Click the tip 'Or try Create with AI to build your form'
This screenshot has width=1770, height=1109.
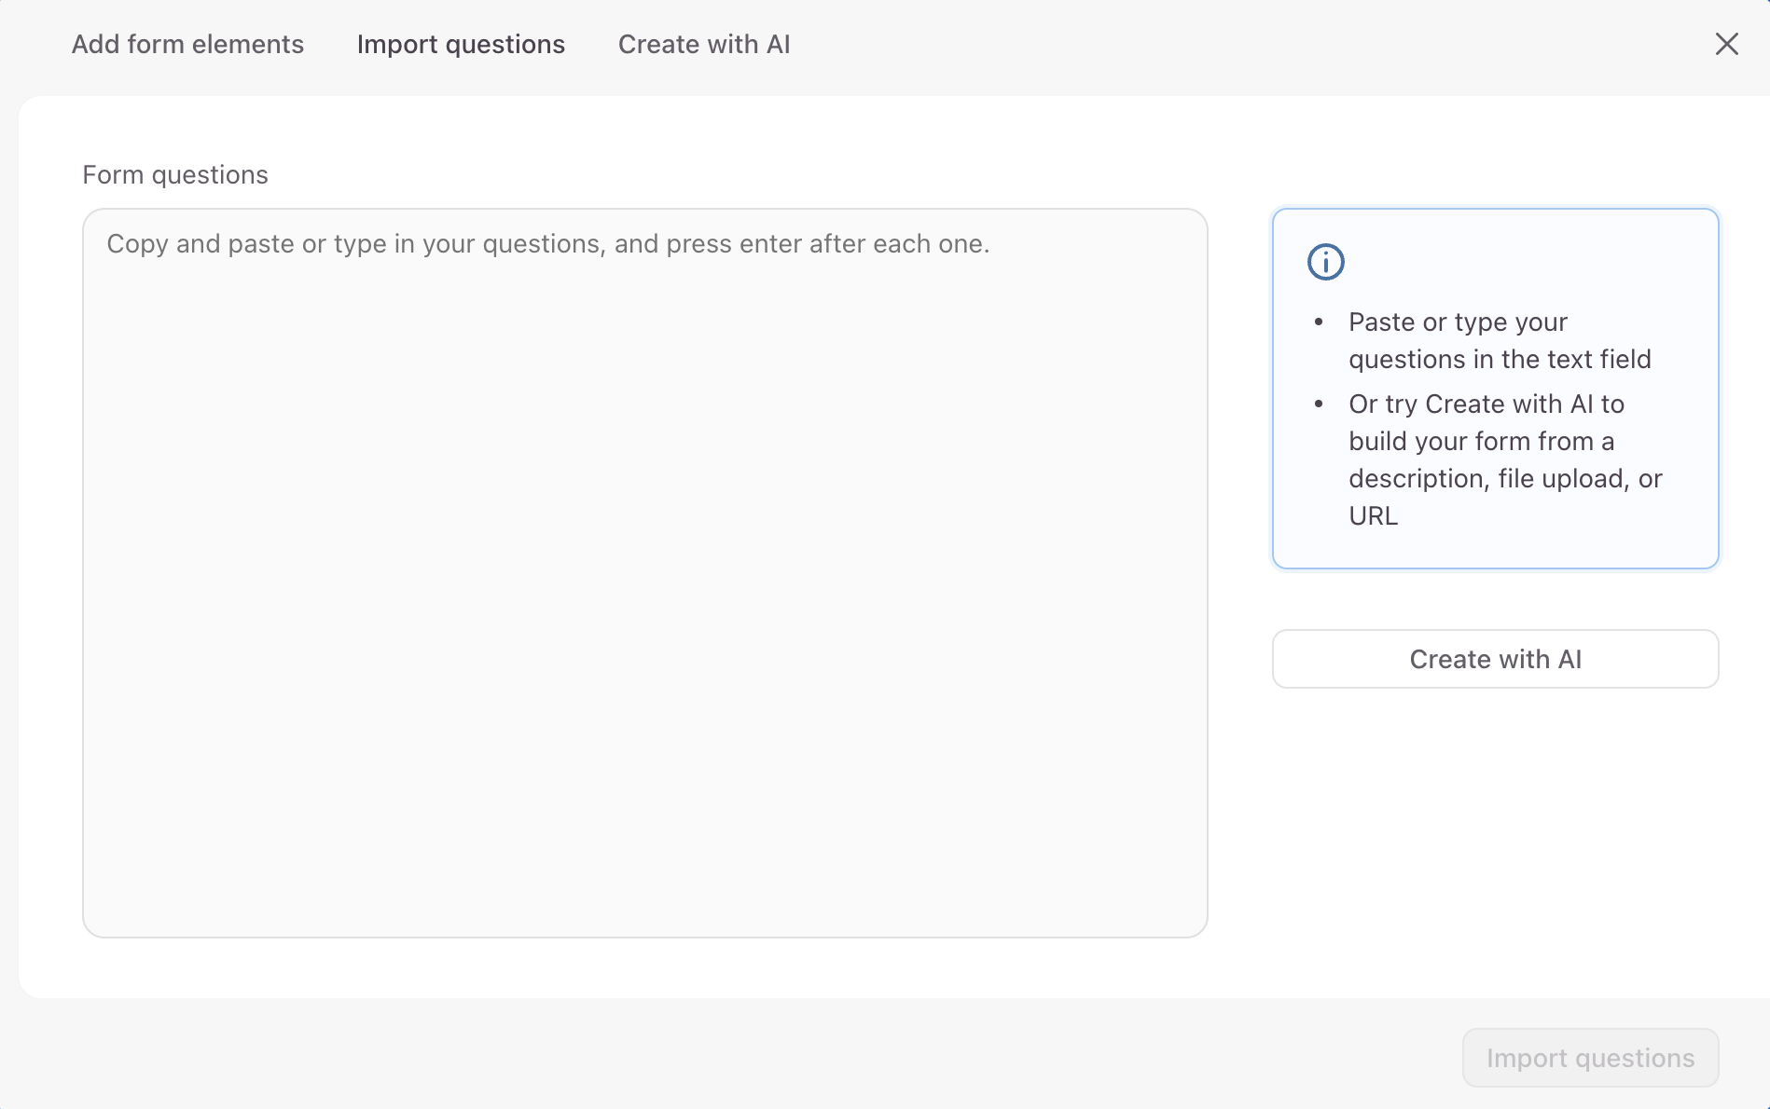coord(1505,459)
